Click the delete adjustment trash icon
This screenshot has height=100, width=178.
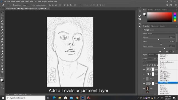coord(174,52)
